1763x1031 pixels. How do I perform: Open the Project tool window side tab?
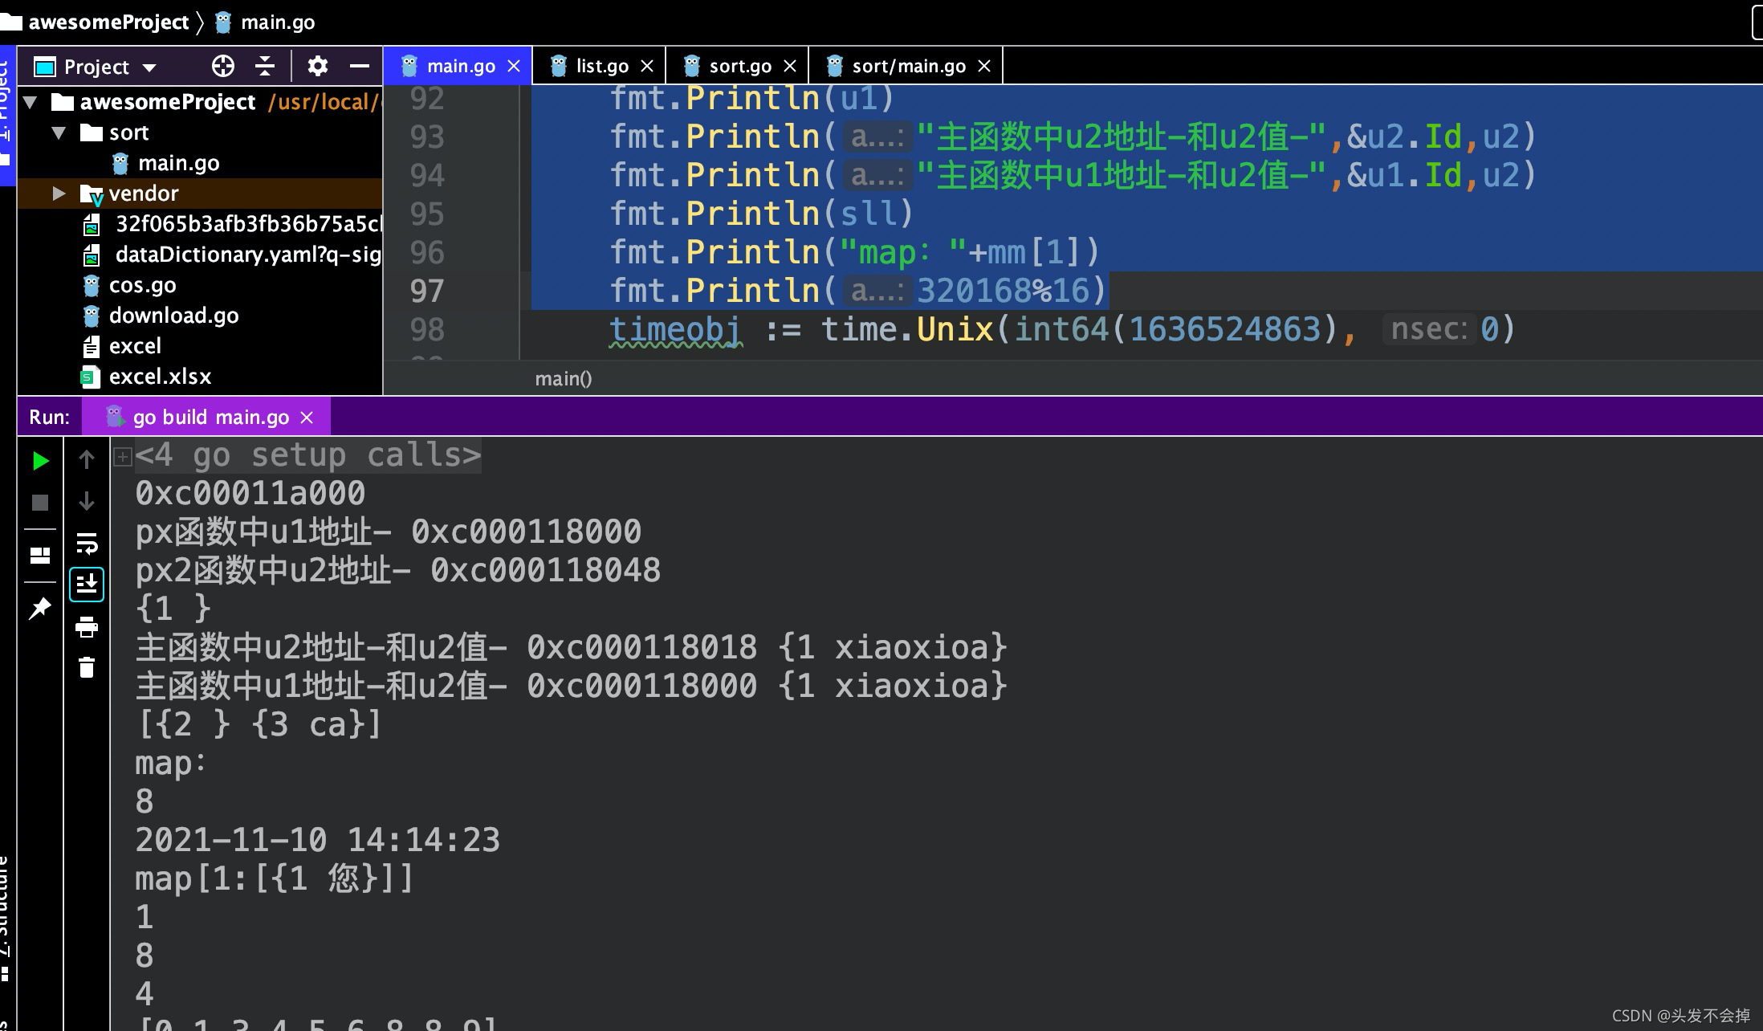point(7,115)
